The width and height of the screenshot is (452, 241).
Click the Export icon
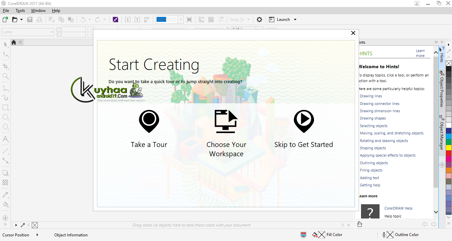[137, 20]
